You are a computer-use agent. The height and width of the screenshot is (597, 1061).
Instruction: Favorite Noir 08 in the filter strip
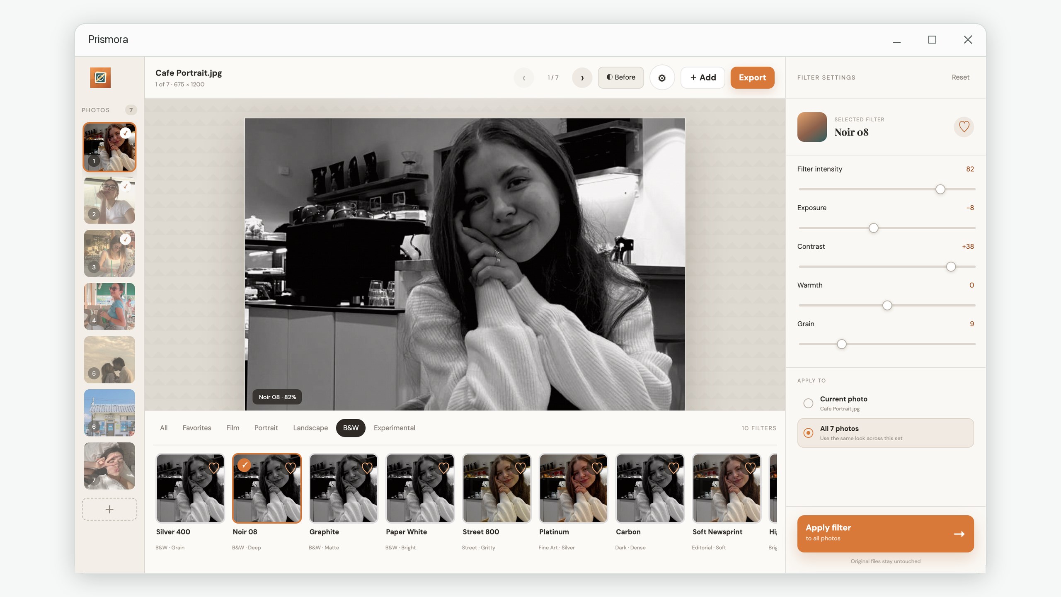[x=290, y=468]
